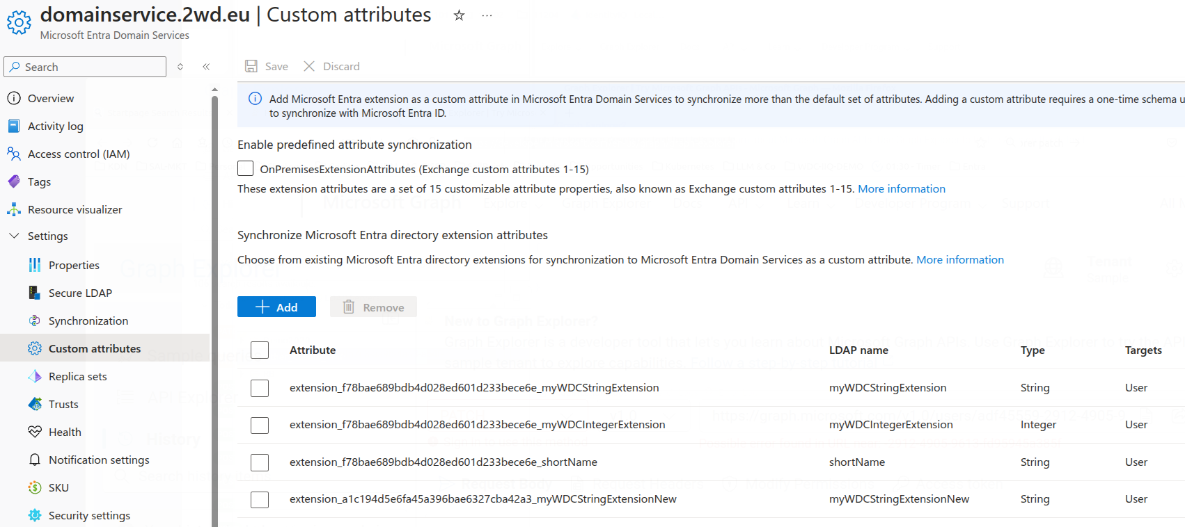This screenshot has height=527, width=1185.
Task: Check the myWDCStringExtension row checkbox
Action: tap(260, 388)
